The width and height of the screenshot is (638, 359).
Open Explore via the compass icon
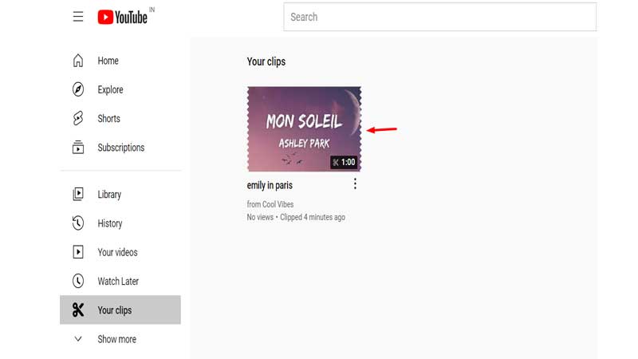pos(77,89)
